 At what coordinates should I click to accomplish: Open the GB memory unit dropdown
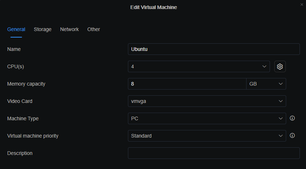pyautogui.click(x=266, y=84)
